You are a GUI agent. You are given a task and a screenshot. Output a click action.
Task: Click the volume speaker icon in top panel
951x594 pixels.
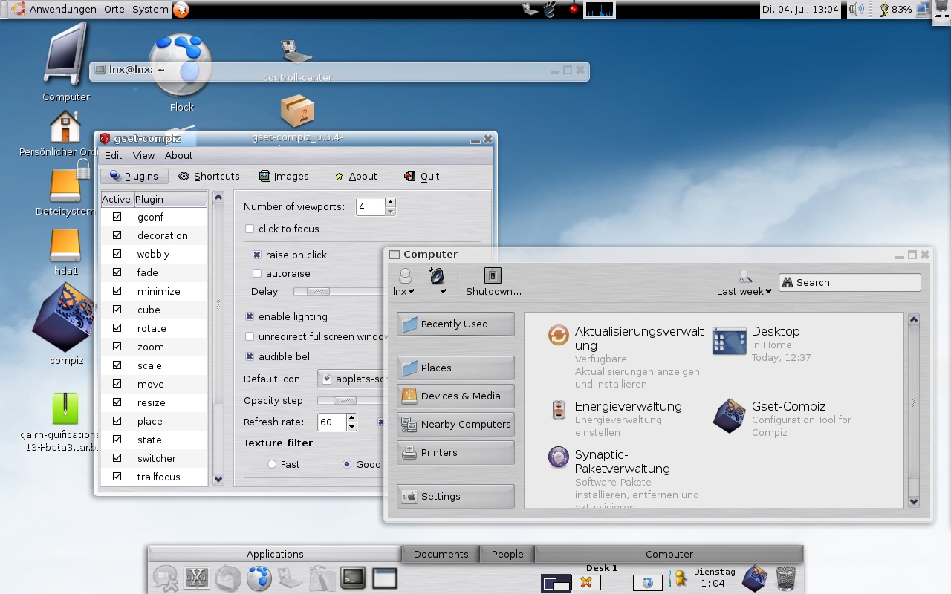857,10
